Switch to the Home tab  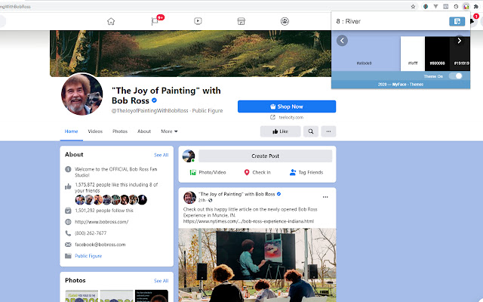(71, 131)
